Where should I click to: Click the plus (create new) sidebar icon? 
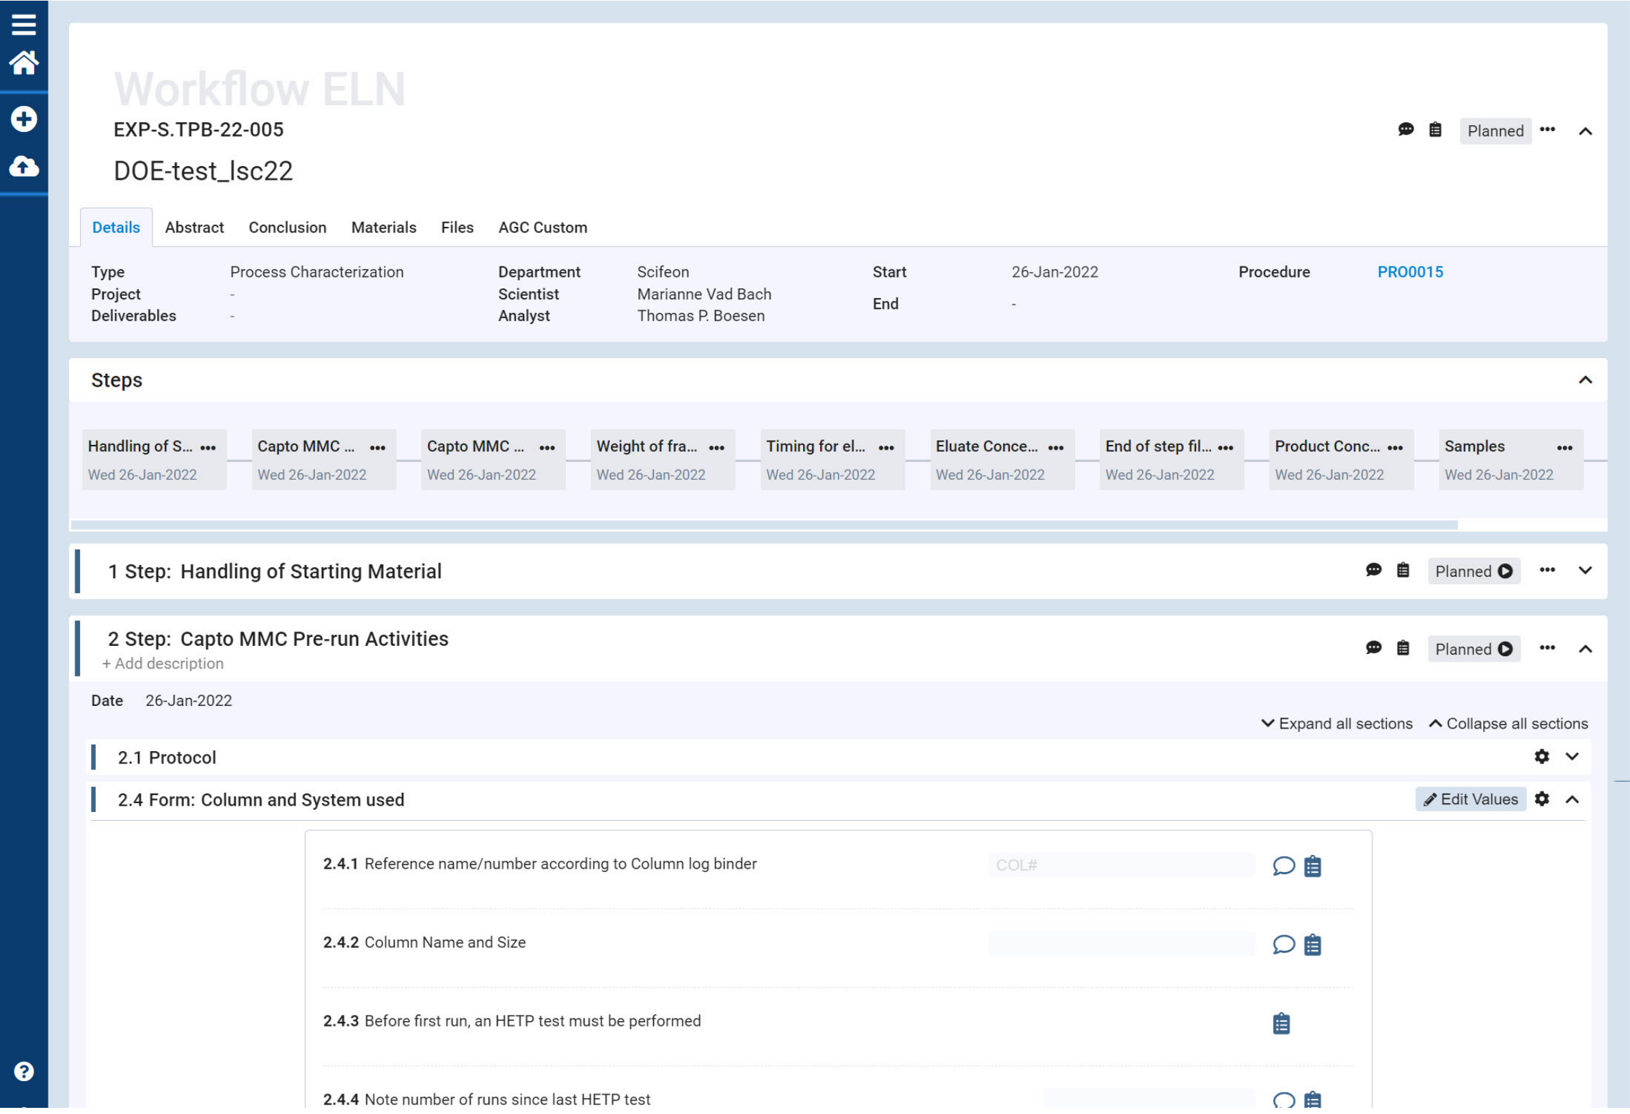(x=24, y=118)
